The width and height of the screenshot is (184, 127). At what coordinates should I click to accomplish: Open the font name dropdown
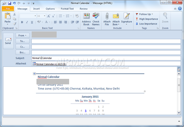pyautogui.click(x=35, y=16)
